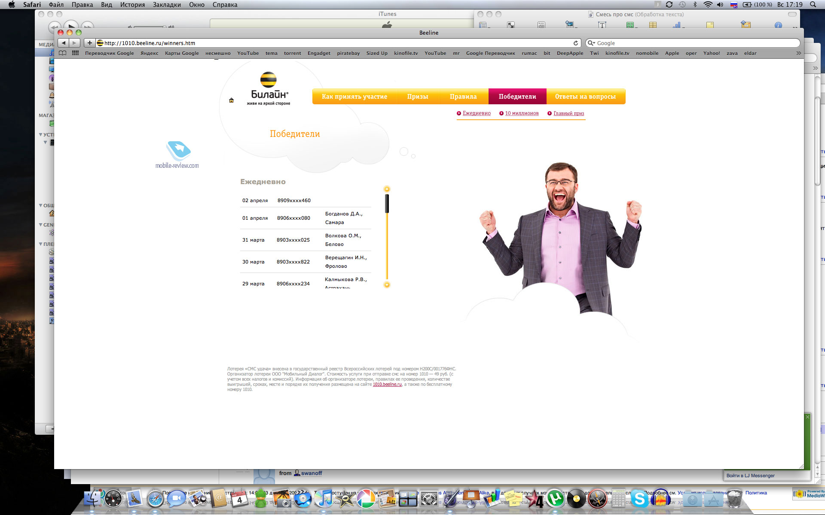Open the Ежедневно winners link
The width and height of the screenshot is (825, 515).
(x=477, y=113)
